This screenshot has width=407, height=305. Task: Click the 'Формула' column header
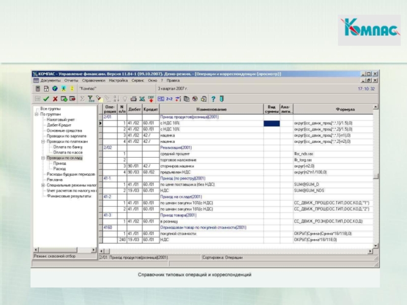click(333, 109)
